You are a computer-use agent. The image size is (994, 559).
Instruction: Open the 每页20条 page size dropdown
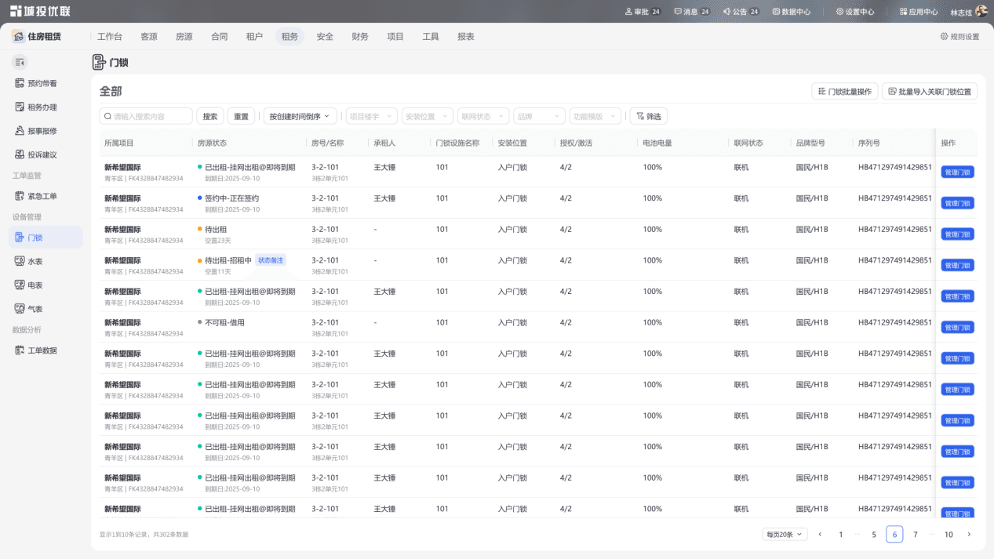coord(785,535)
